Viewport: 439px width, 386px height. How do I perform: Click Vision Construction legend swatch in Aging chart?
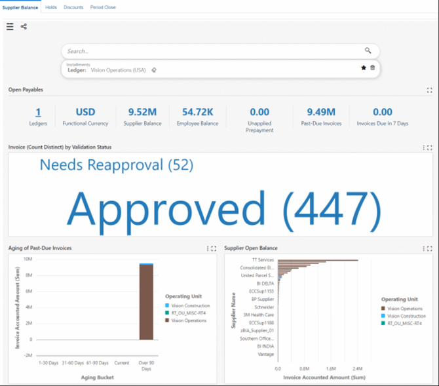click(x=167, y=306)
